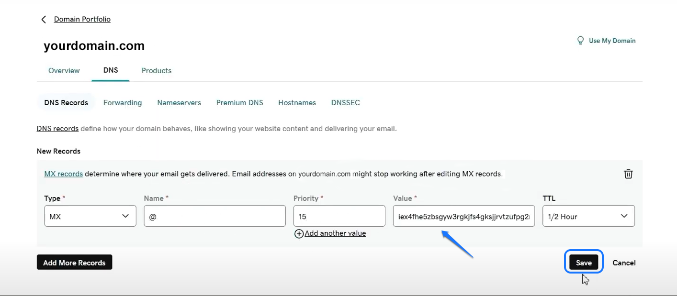This screenshot has width=677, height=296.
Task: Open the DNSSEC section
Action: coord(345,103)
